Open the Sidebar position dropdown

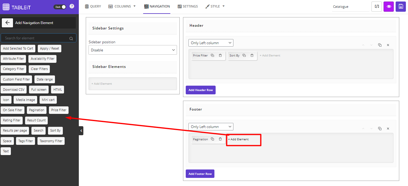[133, 50]
